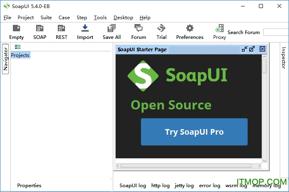This screenshot has width=289, height=192.
Task: Click the navigator list view icon
Action: (18, 47)
